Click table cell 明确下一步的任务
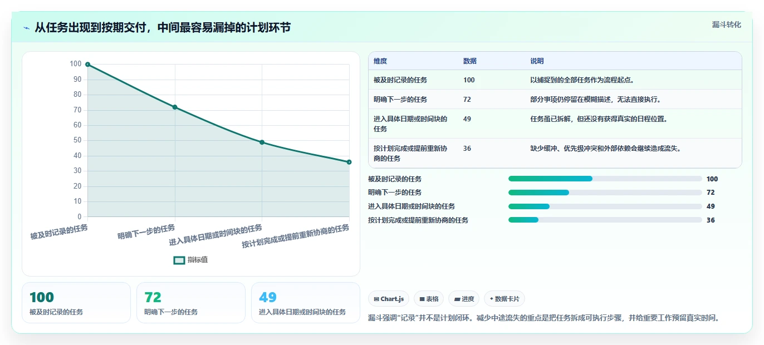Screen dimensions: 764x345 (x=400, y=100)
